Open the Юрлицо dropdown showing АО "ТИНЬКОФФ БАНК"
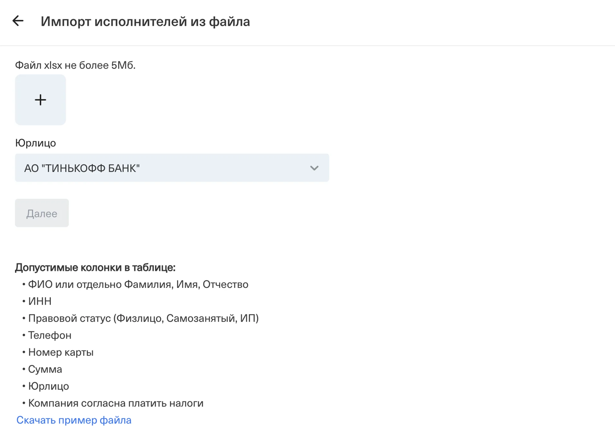 coord(172,168)
